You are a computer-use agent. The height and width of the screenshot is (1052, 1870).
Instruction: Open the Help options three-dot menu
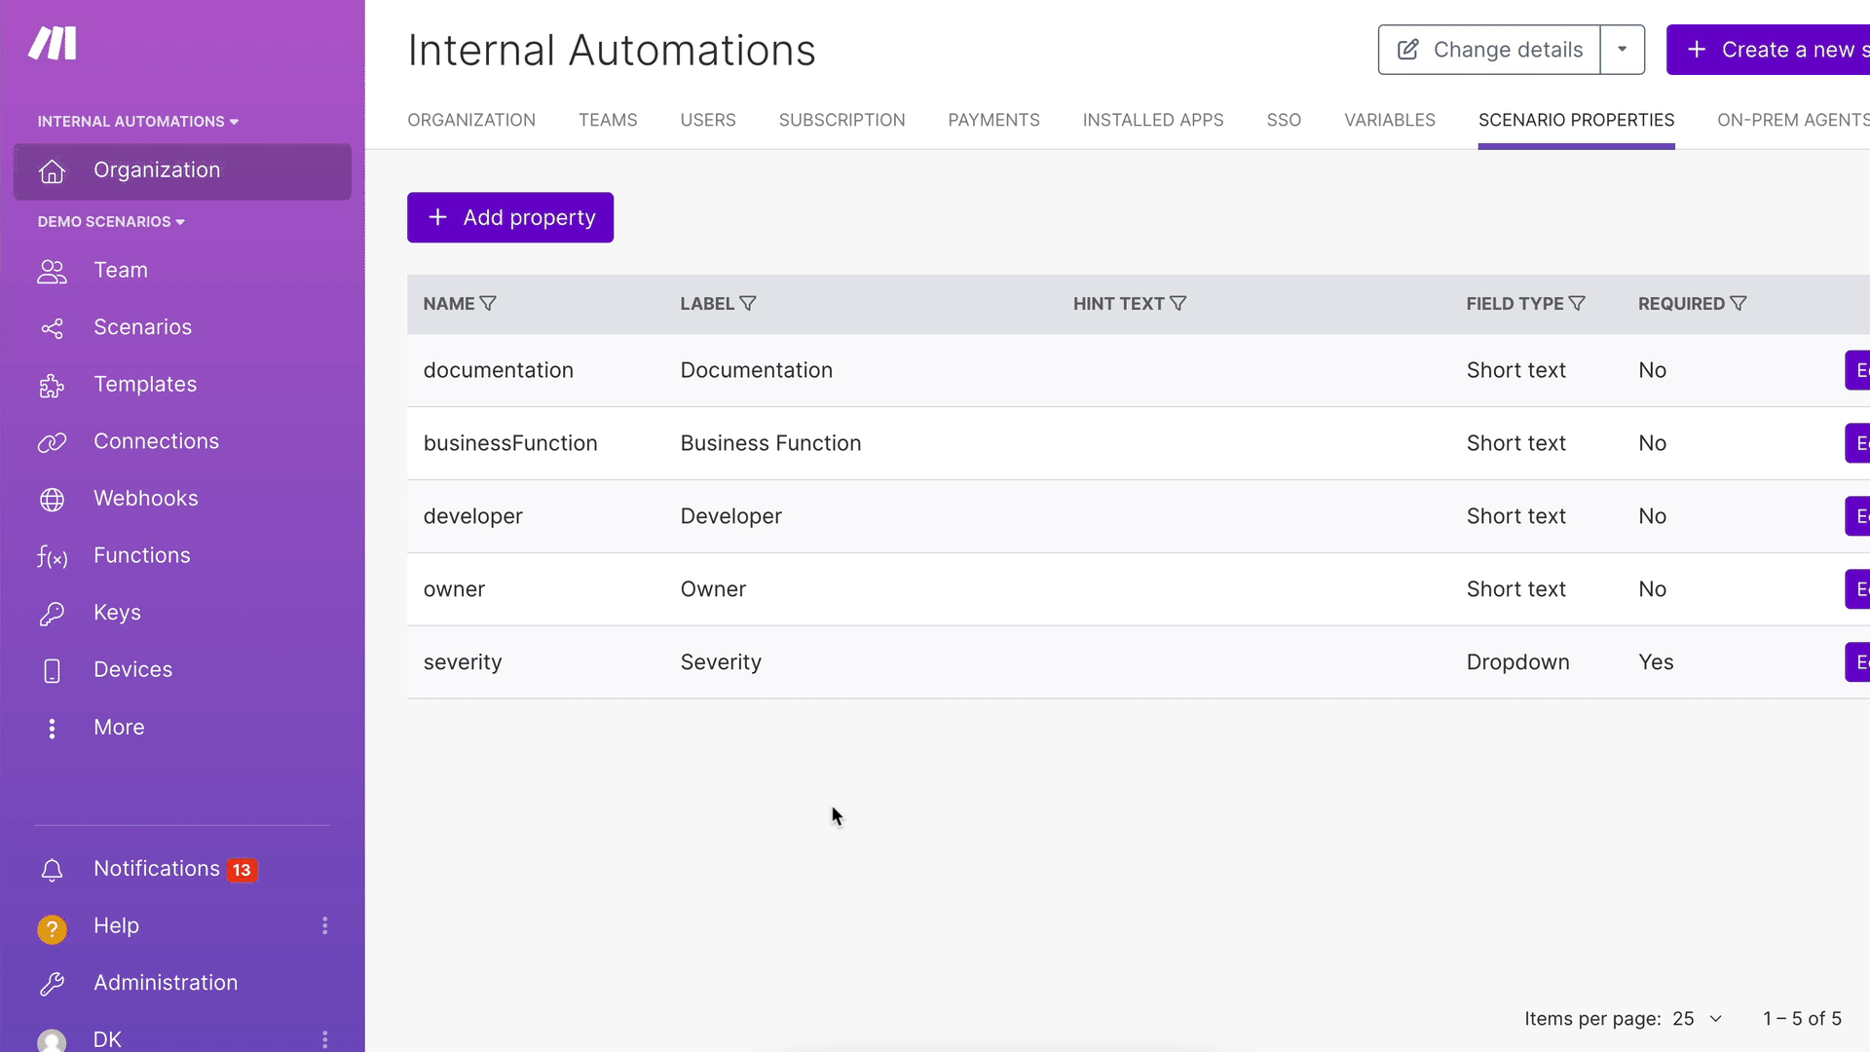point(325,926)
